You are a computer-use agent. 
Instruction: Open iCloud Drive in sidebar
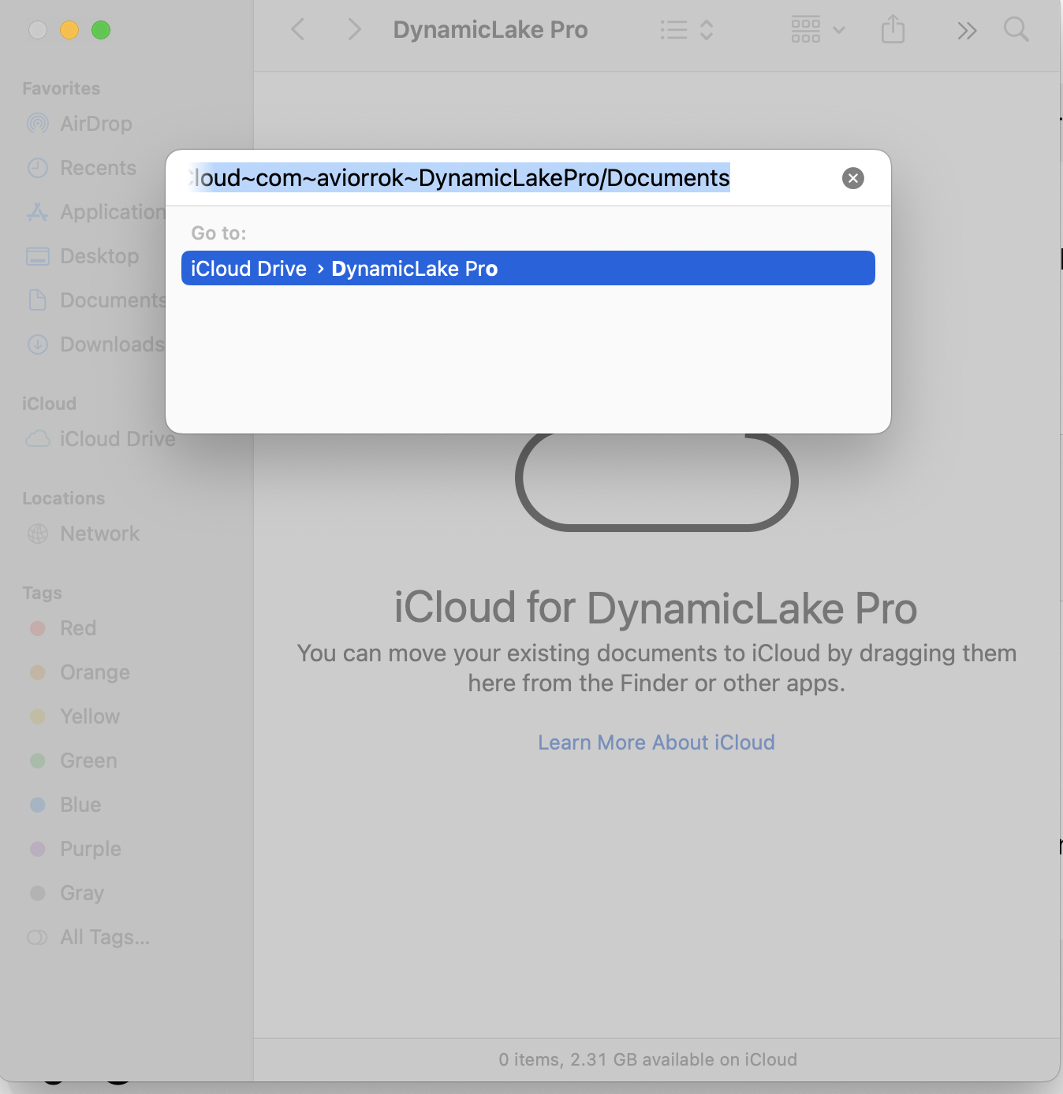click(117, 439)
